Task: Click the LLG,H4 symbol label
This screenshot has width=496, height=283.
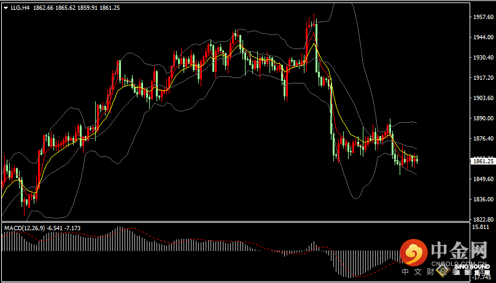Action: (x=20, y=8)
